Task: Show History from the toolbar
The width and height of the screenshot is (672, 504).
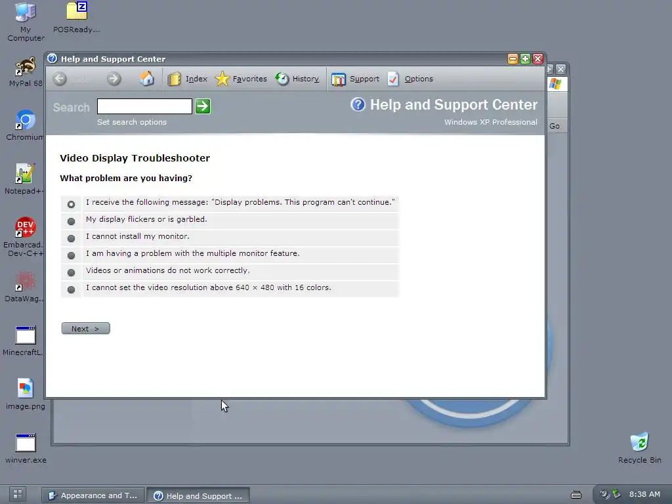Action: pos(297,79)
